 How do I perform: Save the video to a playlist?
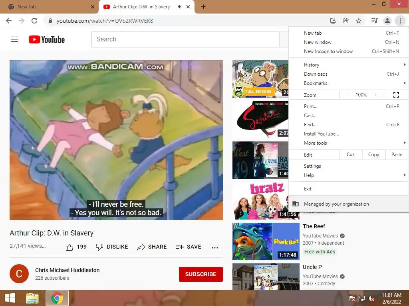tap(189, 247)
